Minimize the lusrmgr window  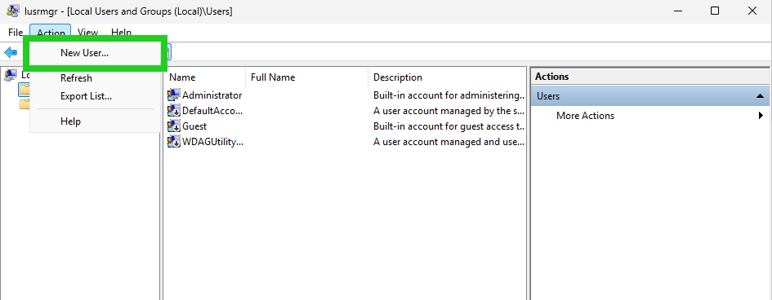[677, 11]
